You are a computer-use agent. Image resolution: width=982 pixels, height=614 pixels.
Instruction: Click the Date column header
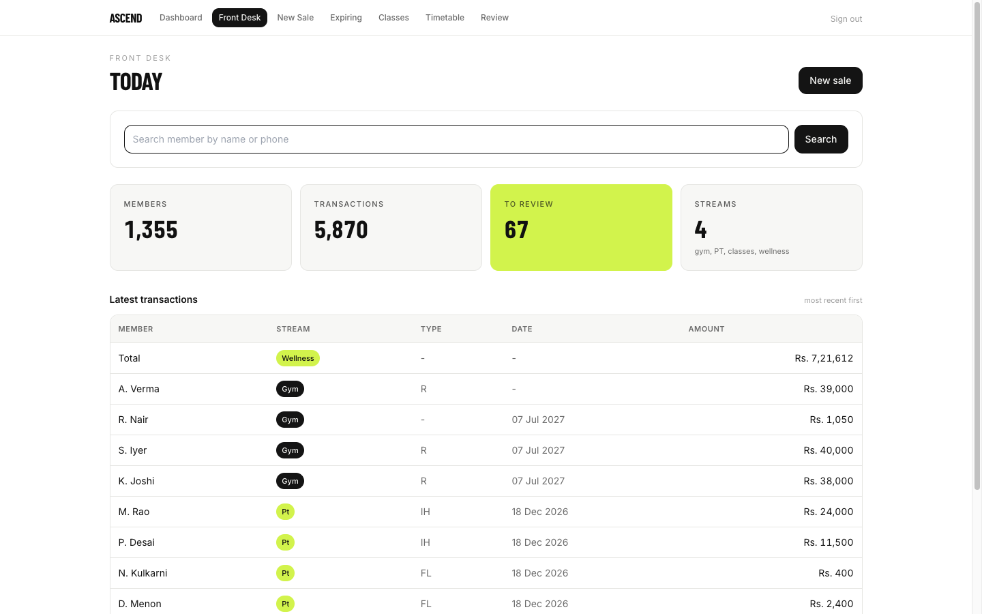[522, 329]
